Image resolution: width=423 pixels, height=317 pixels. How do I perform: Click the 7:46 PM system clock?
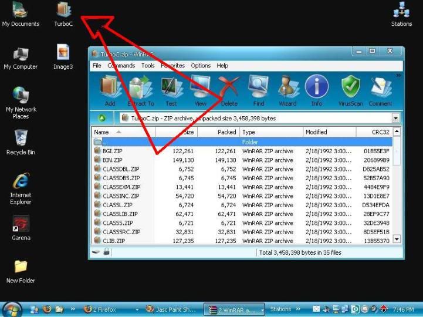[x=403, y=309]
